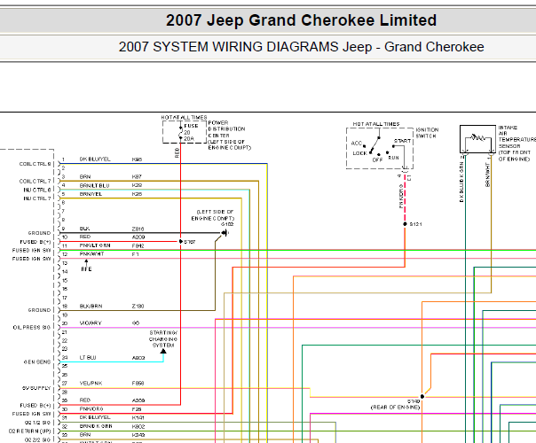
Task: Click the "(REAR OF ENGINE)" splice label
Action: point(395,408)
